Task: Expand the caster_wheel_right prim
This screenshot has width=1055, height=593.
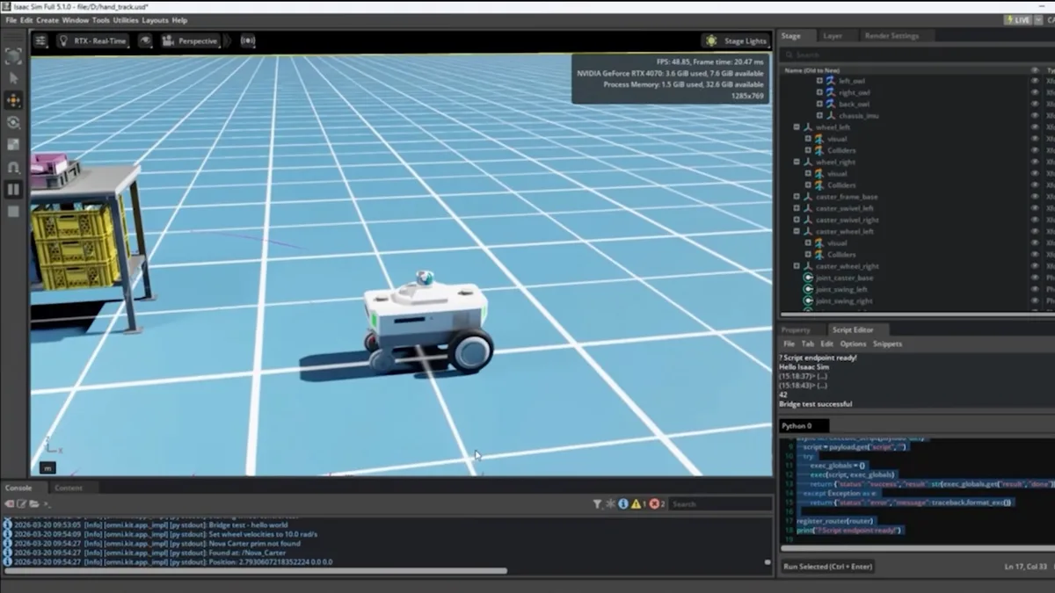Action: click(x=797, y=266)
